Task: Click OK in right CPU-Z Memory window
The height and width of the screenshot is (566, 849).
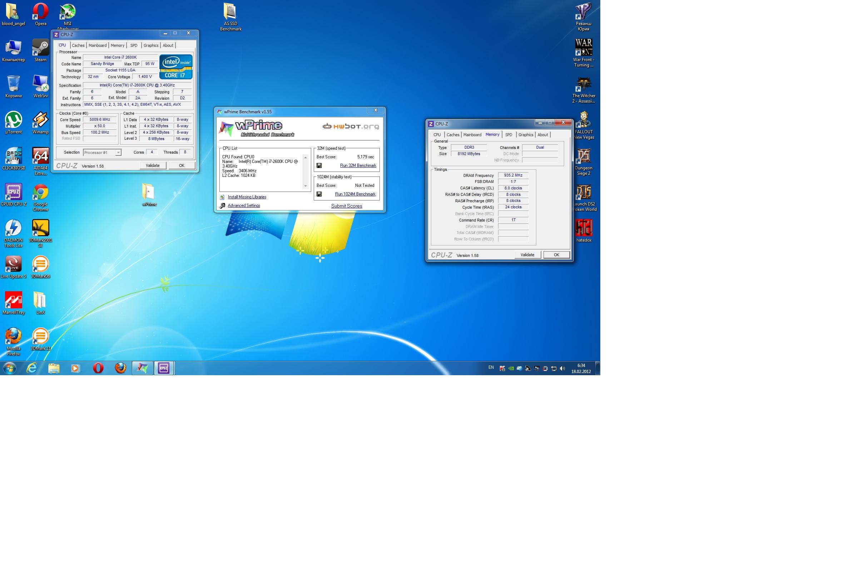Action: coord(556,255)
